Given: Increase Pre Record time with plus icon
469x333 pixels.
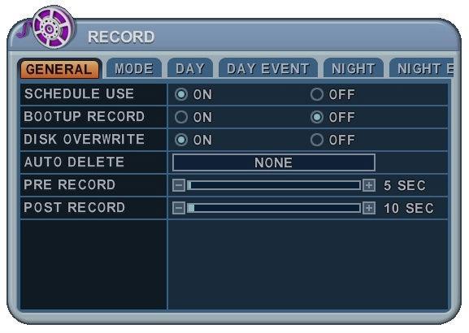Looking at the screenshot, I should coord(369,185).
